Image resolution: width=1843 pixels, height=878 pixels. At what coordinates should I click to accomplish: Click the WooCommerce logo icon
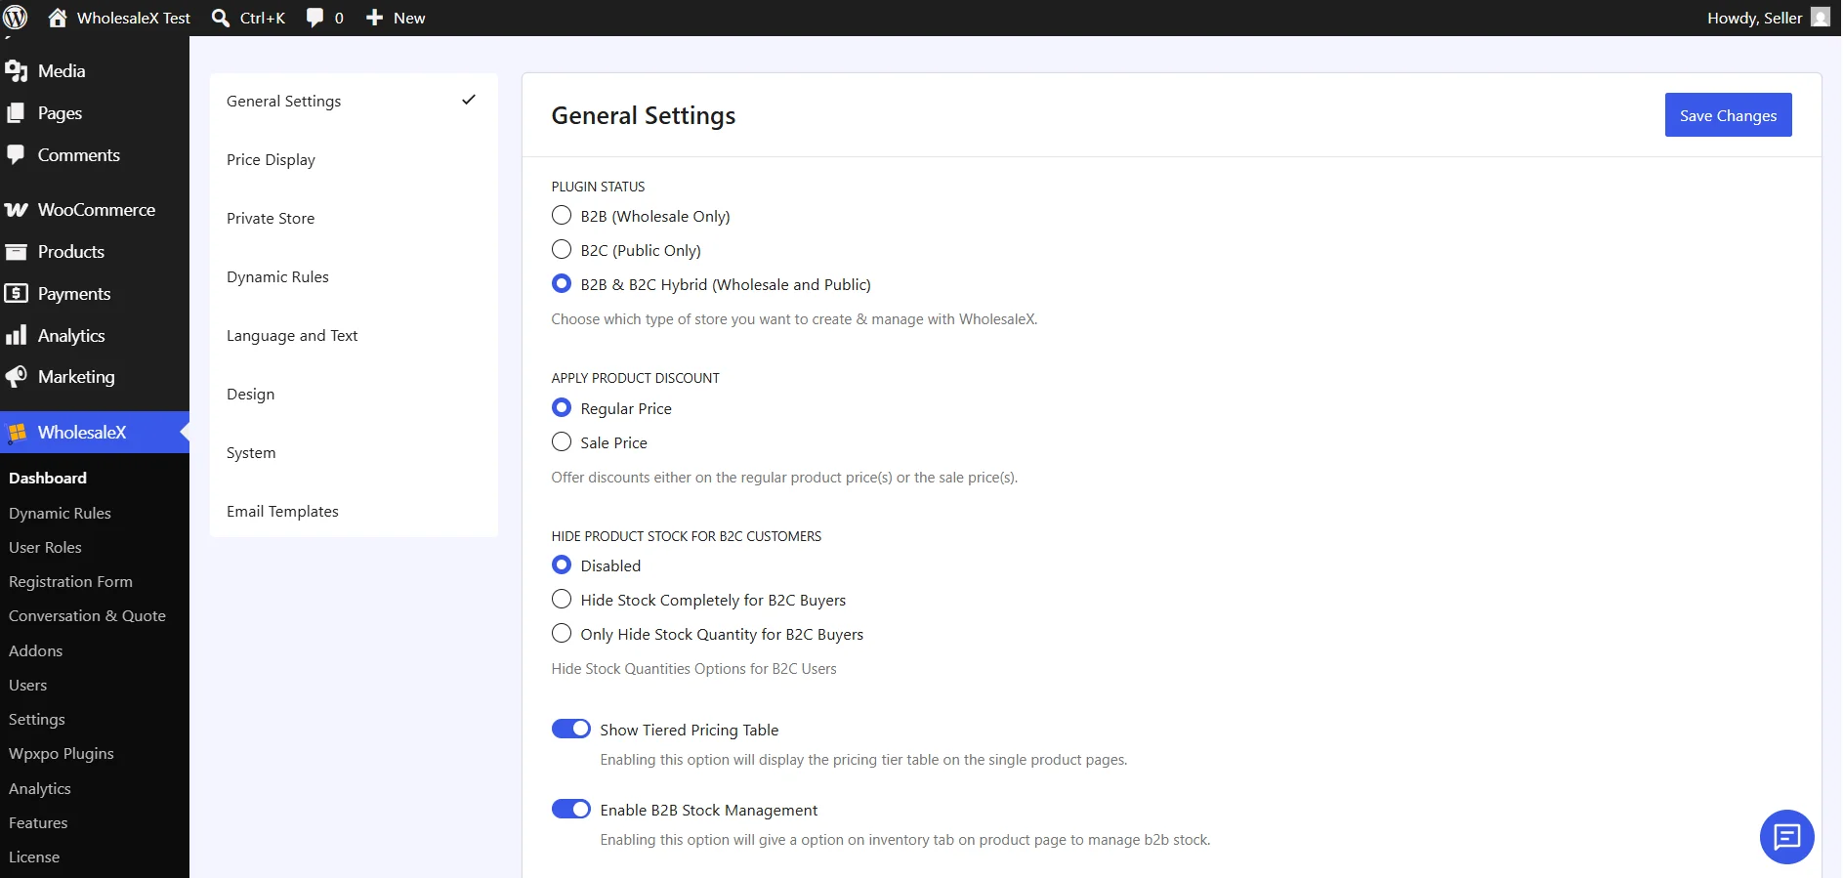[16, 210]
